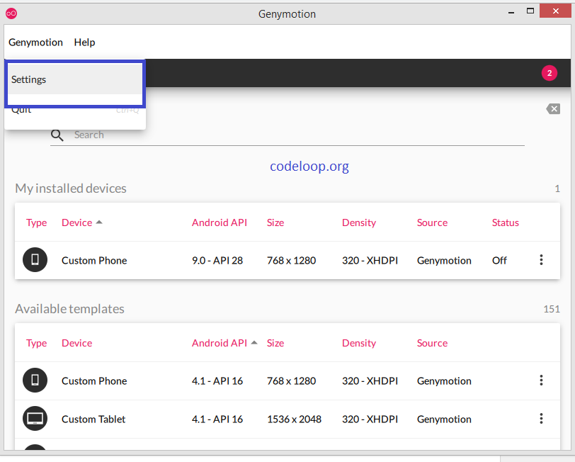Clear the search with the backspace icon
This screenshot has height=462, width=575.
point(553,109)
